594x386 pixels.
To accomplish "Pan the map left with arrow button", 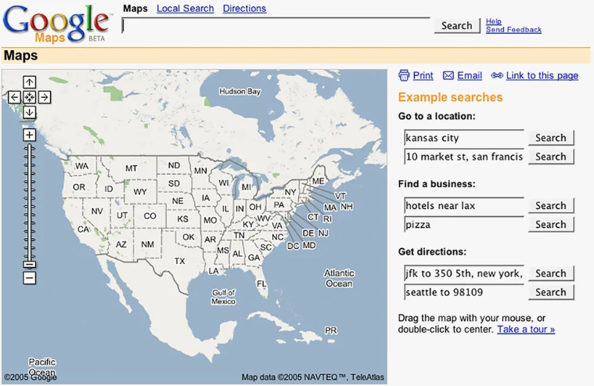I will [14, 97].
